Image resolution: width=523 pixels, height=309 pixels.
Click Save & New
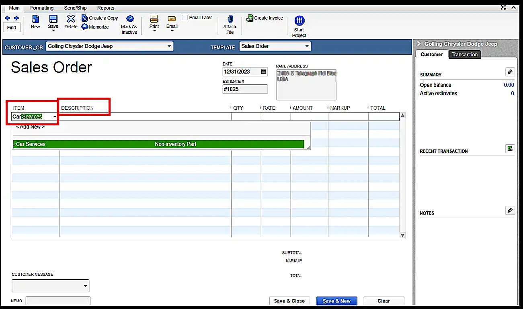click(336, 301)
